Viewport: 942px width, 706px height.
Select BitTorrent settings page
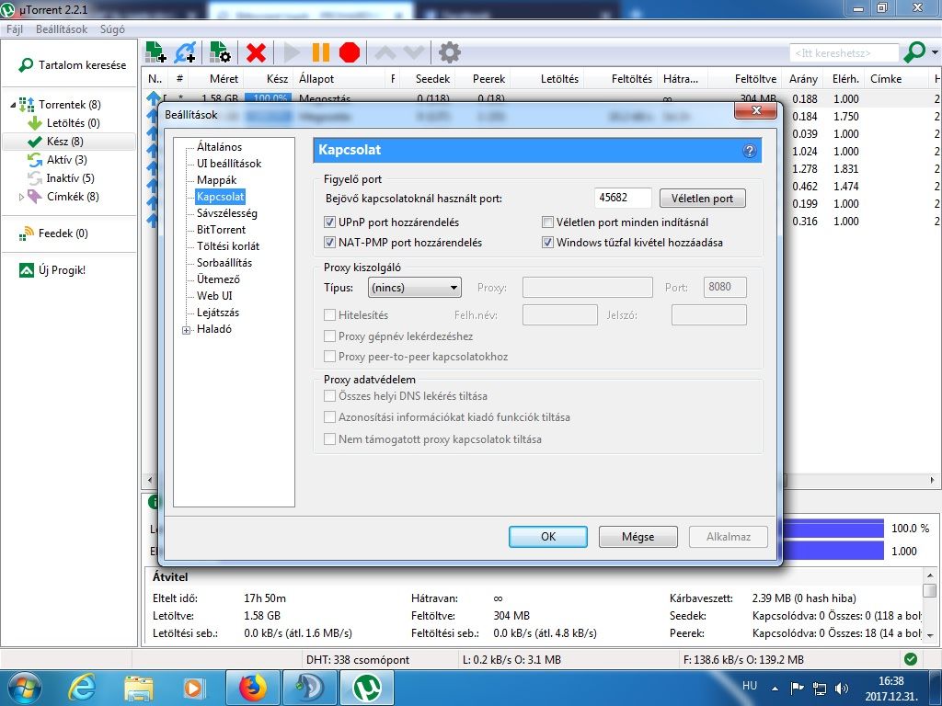click(x=221, y=230)
